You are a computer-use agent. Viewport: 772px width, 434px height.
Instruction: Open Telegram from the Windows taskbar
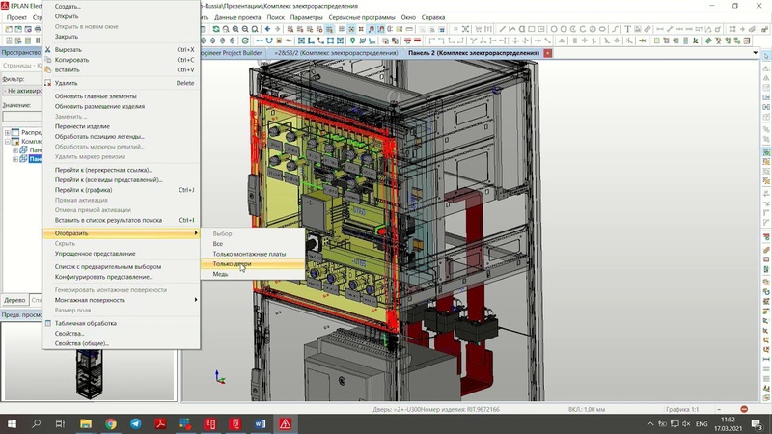tap(136, 423)
